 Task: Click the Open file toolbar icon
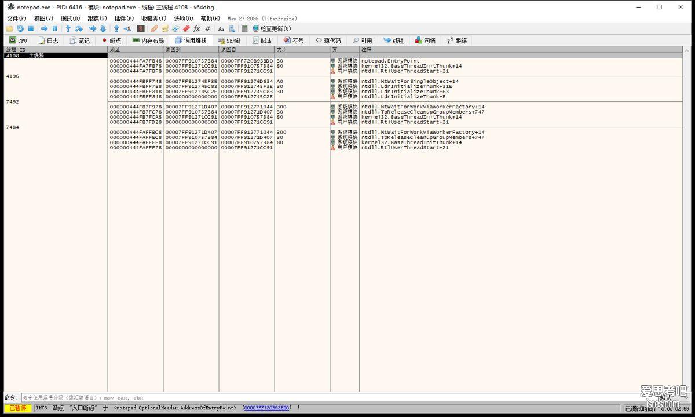coord(9,28)
